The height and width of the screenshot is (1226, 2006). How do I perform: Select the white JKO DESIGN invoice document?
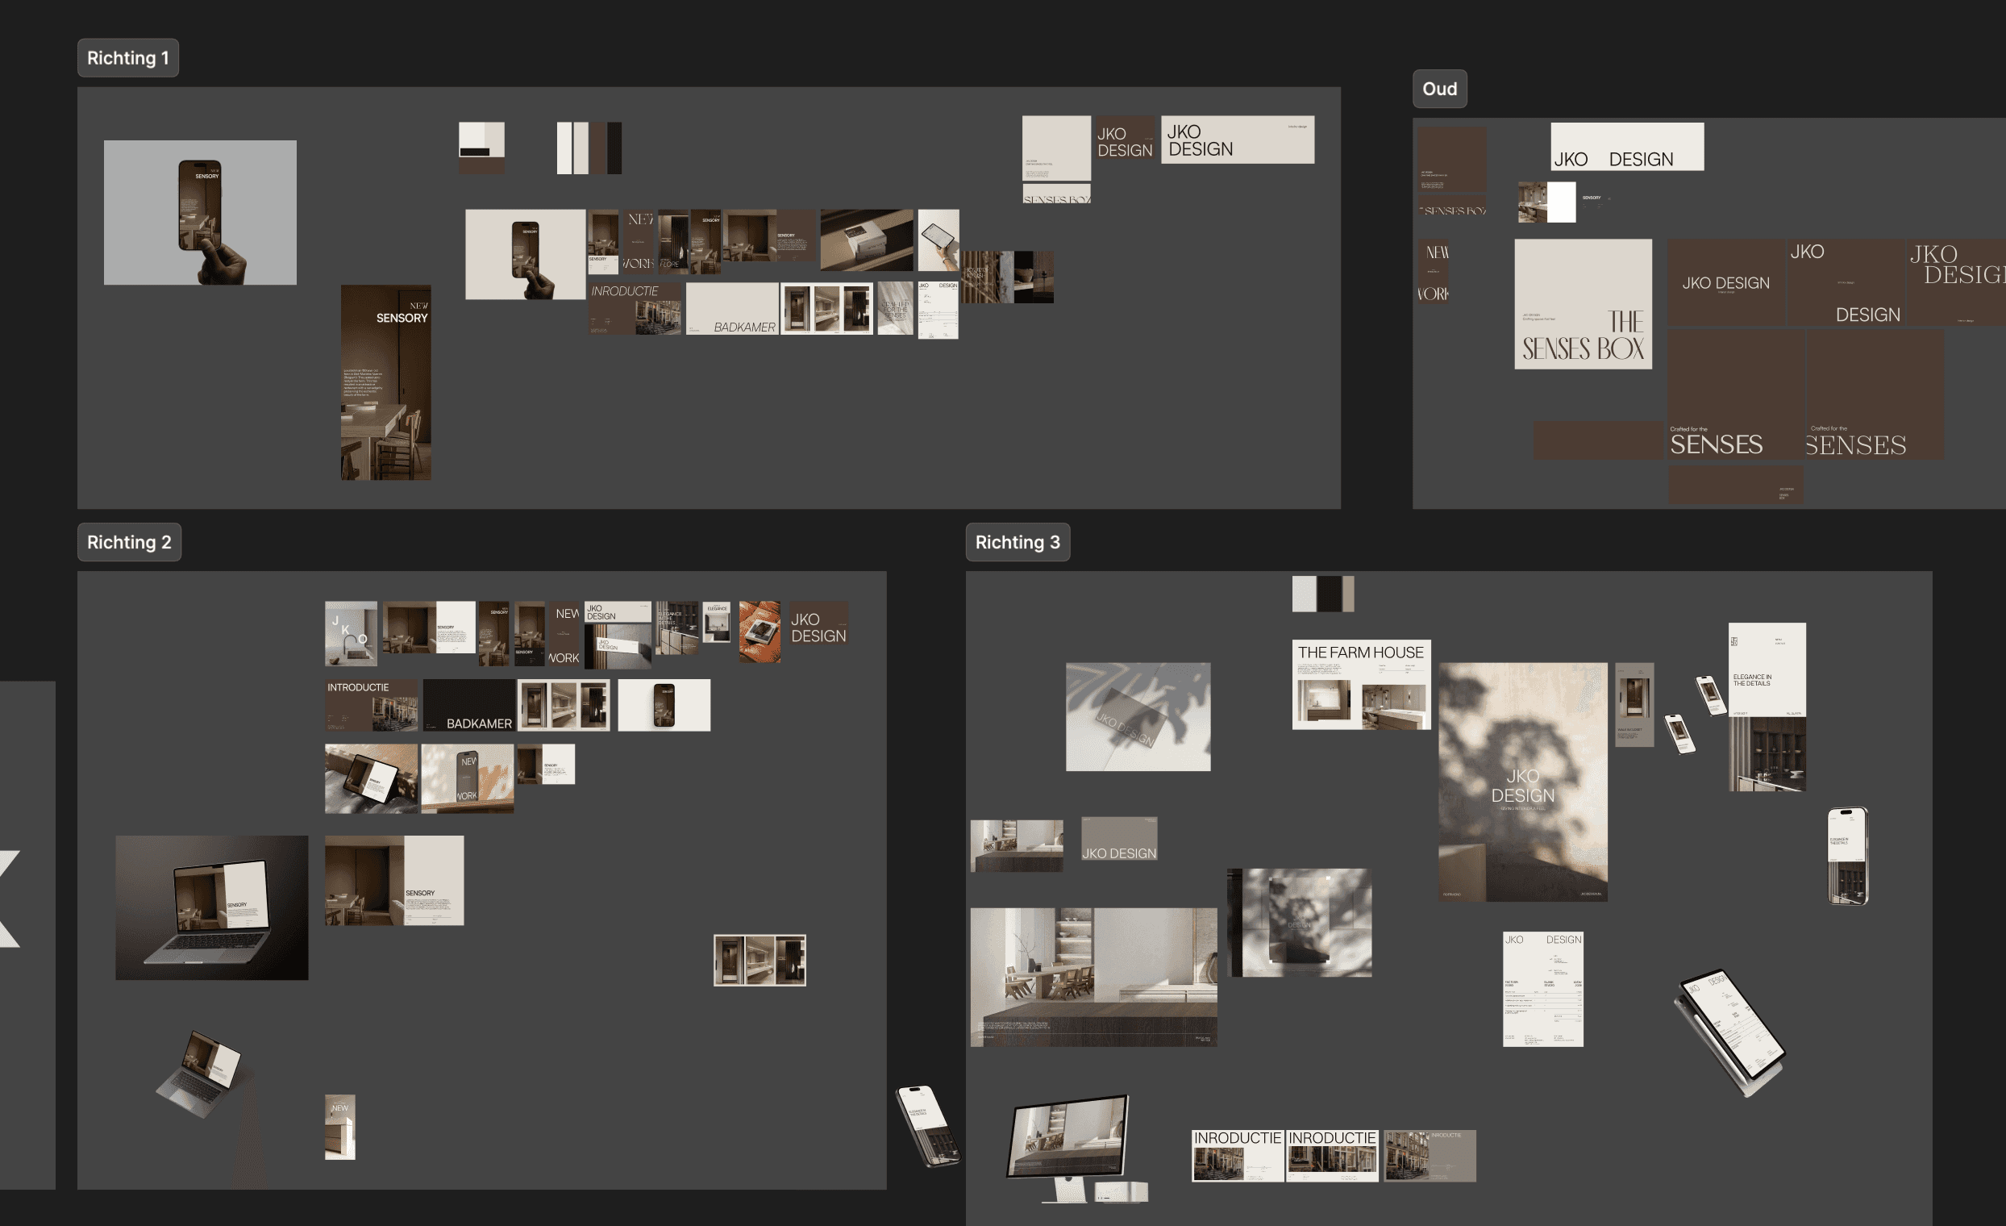click(1542, 989)
